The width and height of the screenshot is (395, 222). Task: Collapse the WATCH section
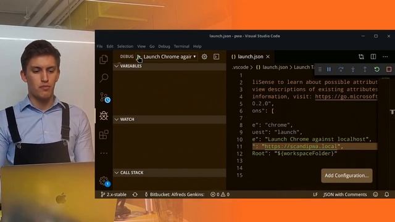(170, 119)
